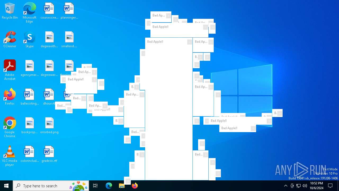Select the agencymar image file
The width and height of the screenshot is (339, 191).
coord(29,68)
